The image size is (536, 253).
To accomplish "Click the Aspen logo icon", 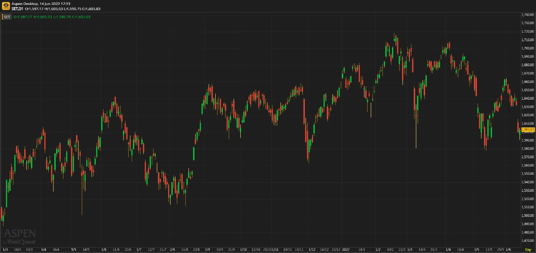I will [x=6, y=6].
